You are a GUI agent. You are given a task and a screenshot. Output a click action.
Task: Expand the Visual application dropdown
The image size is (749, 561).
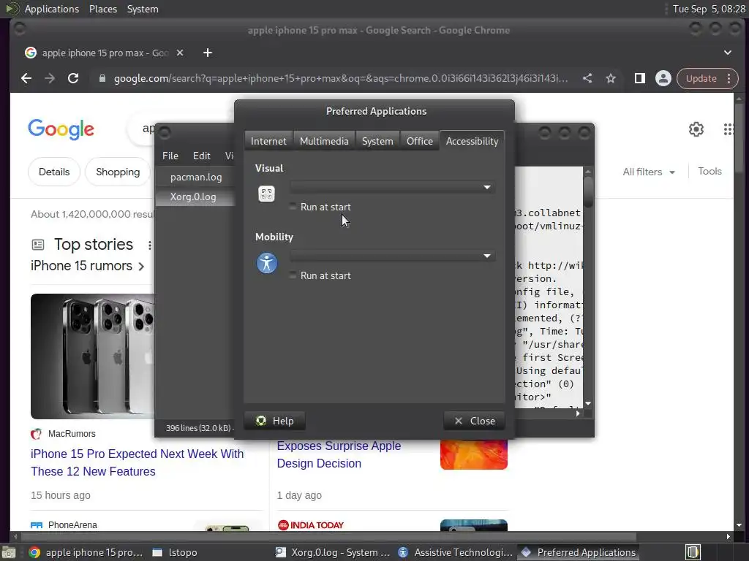[392, 188]
